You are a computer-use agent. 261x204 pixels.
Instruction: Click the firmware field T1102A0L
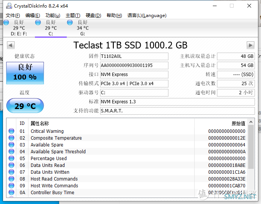click(134, 56)
